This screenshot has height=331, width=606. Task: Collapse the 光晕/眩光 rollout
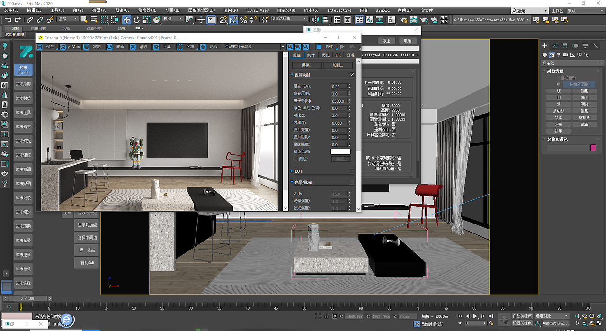[x=292, y=182]
